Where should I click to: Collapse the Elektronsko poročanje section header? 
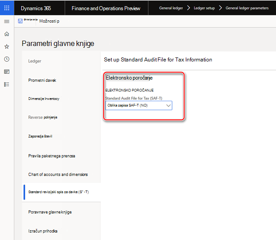[x=129, y=78]
